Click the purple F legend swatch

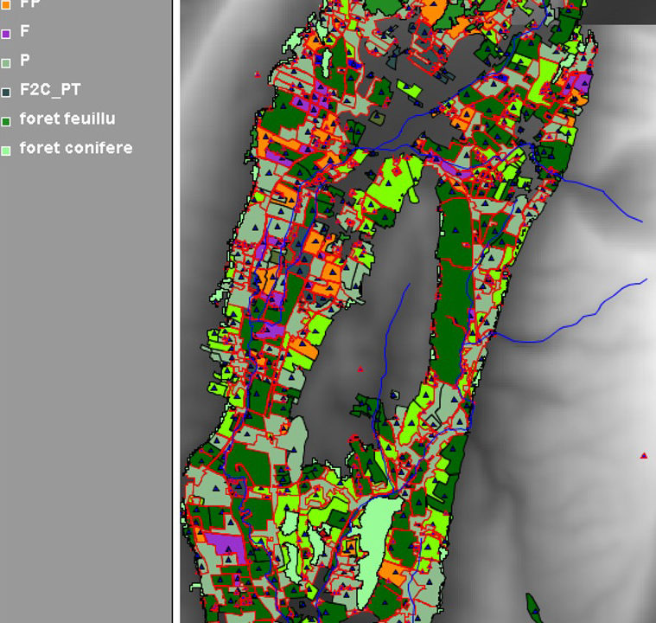6,34
